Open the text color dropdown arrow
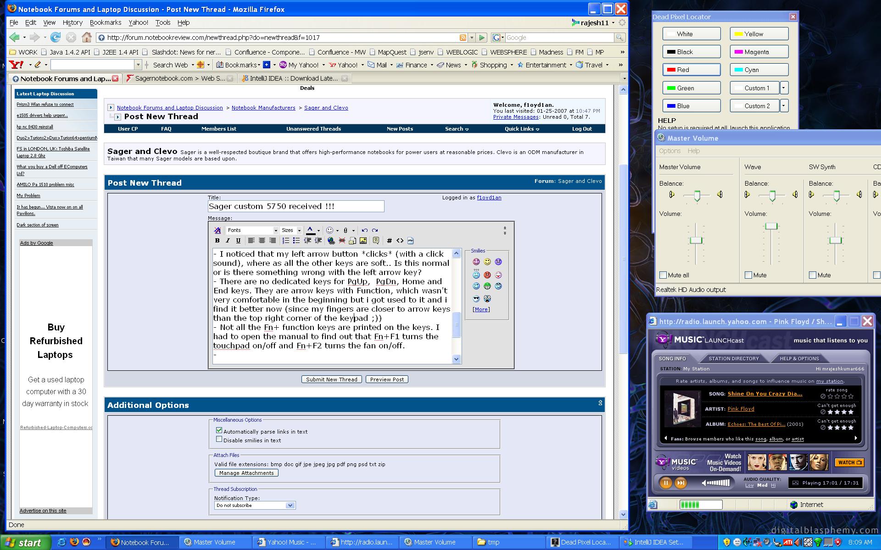Screen dimensions: 881x550 pyautogui.click(x=318, y=231)
